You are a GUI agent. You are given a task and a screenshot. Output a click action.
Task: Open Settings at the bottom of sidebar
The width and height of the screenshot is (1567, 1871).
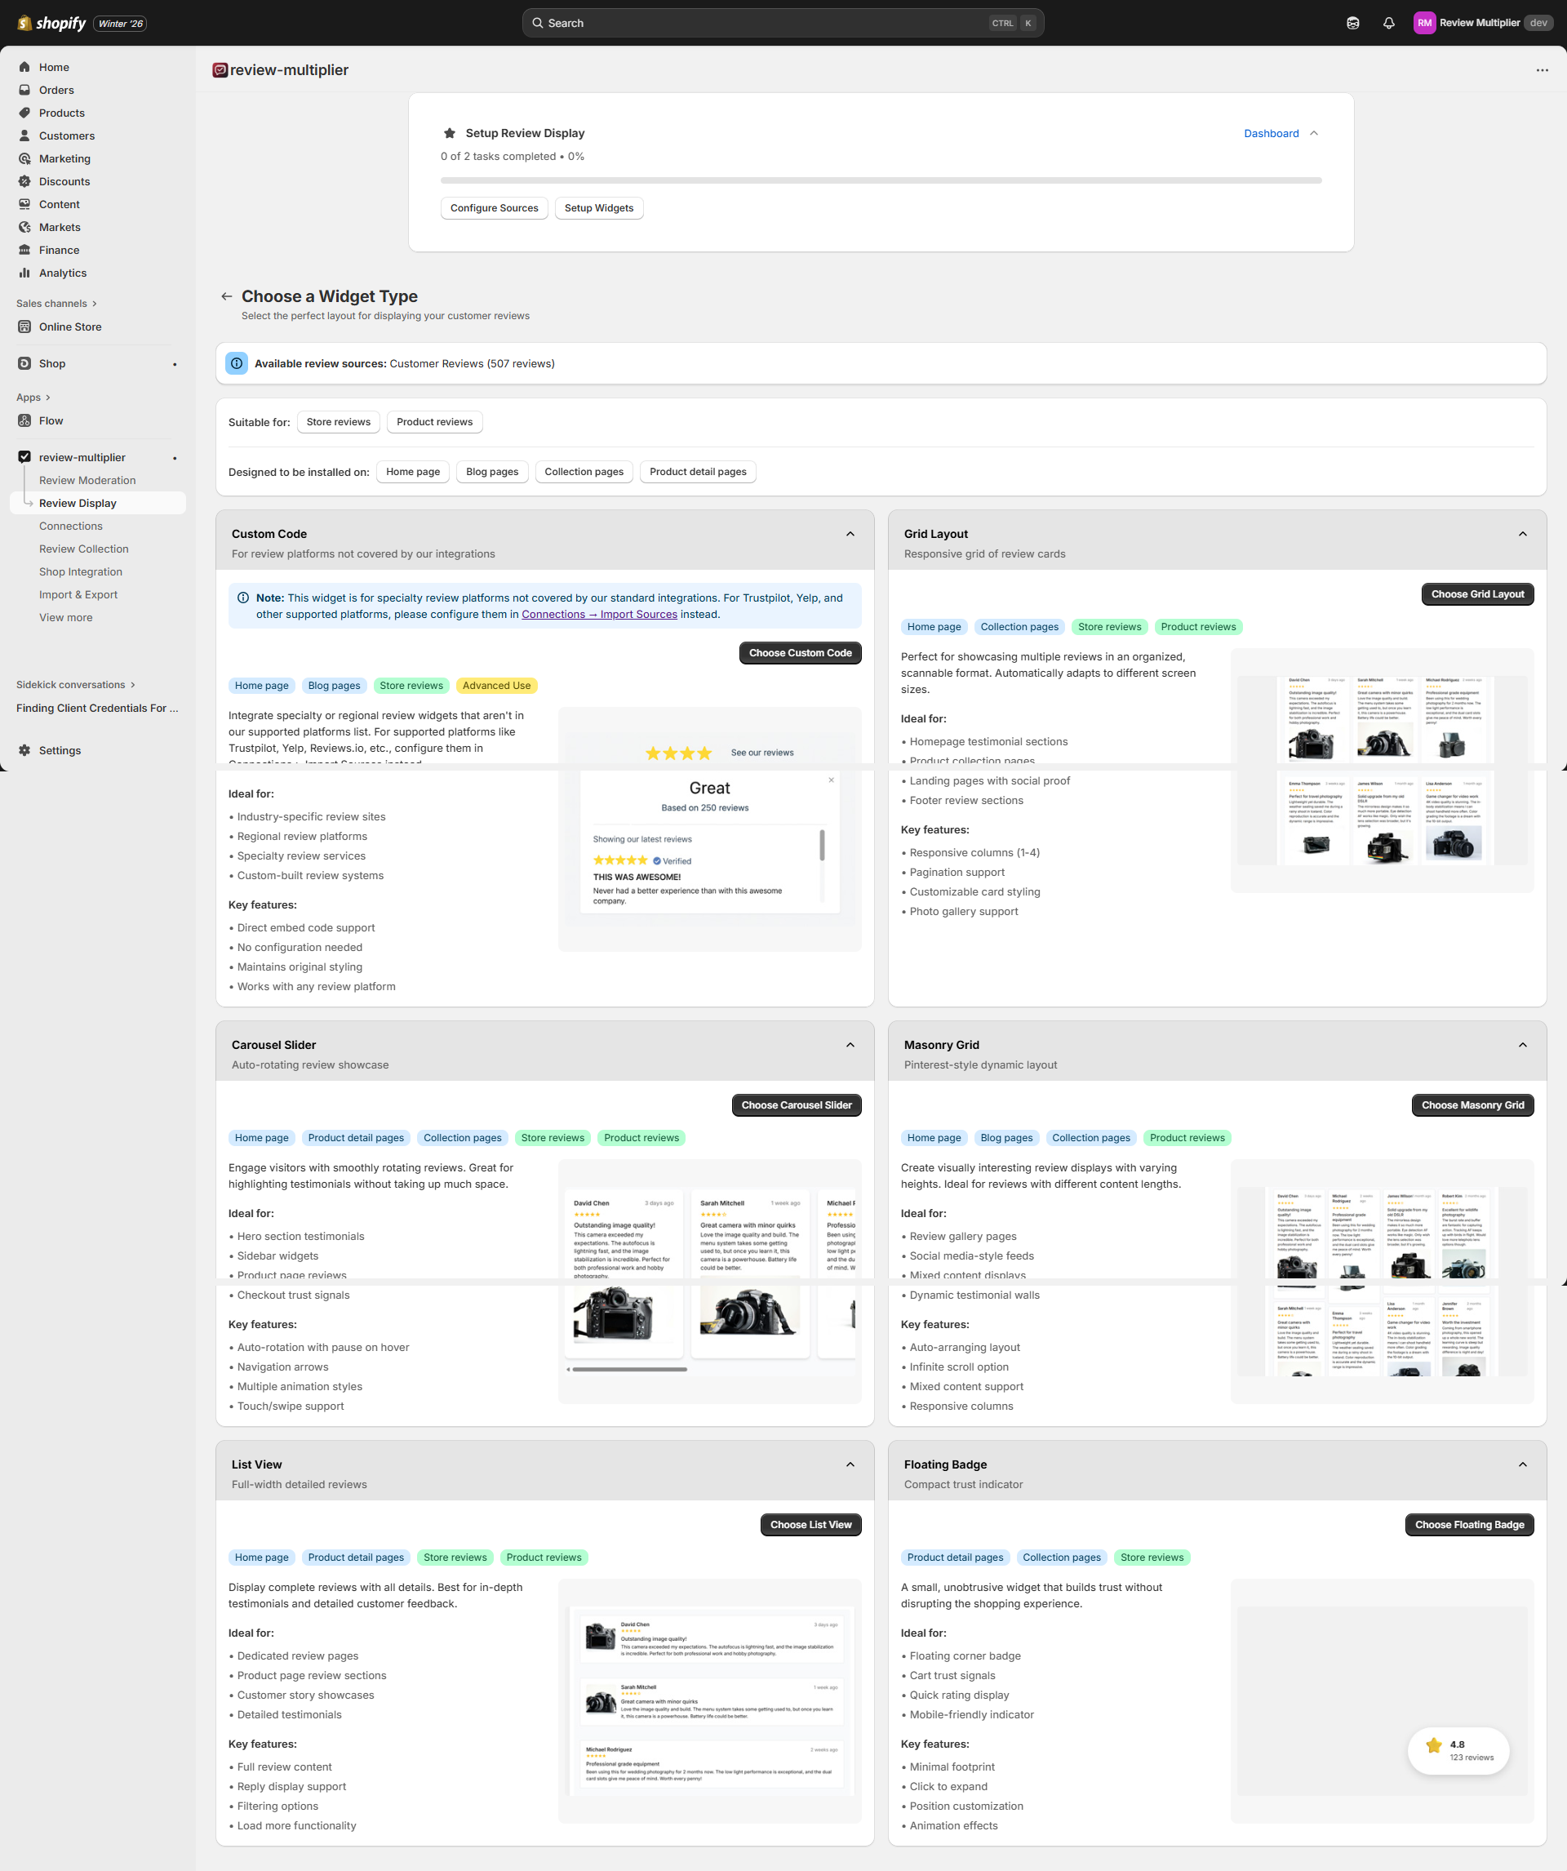pos(60,750)
